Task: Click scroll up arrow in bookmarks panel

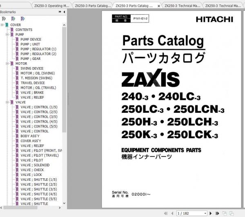Action: (x=64, y=25)
